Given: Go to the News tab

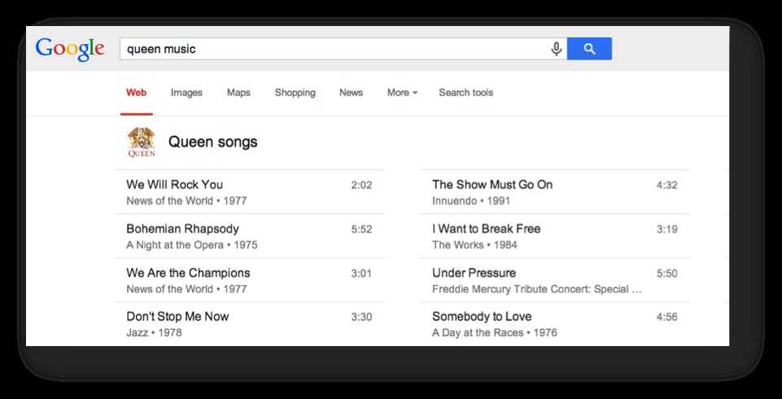Looking at the screenshot, I should pyautogui.click(x=351, y=93).
